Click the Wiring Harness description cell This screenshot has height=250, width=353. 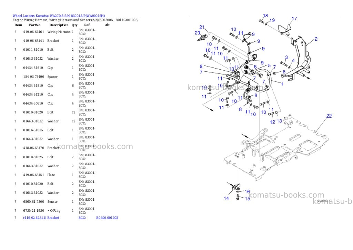pos(59,32)
